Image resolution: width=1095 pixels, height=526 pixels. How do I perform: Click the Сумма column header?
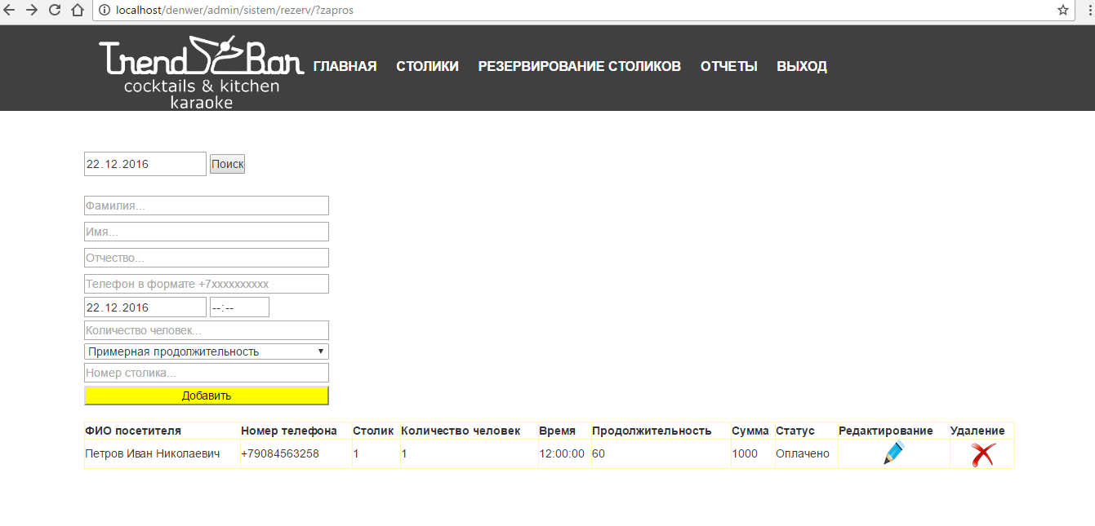(750, 431)
